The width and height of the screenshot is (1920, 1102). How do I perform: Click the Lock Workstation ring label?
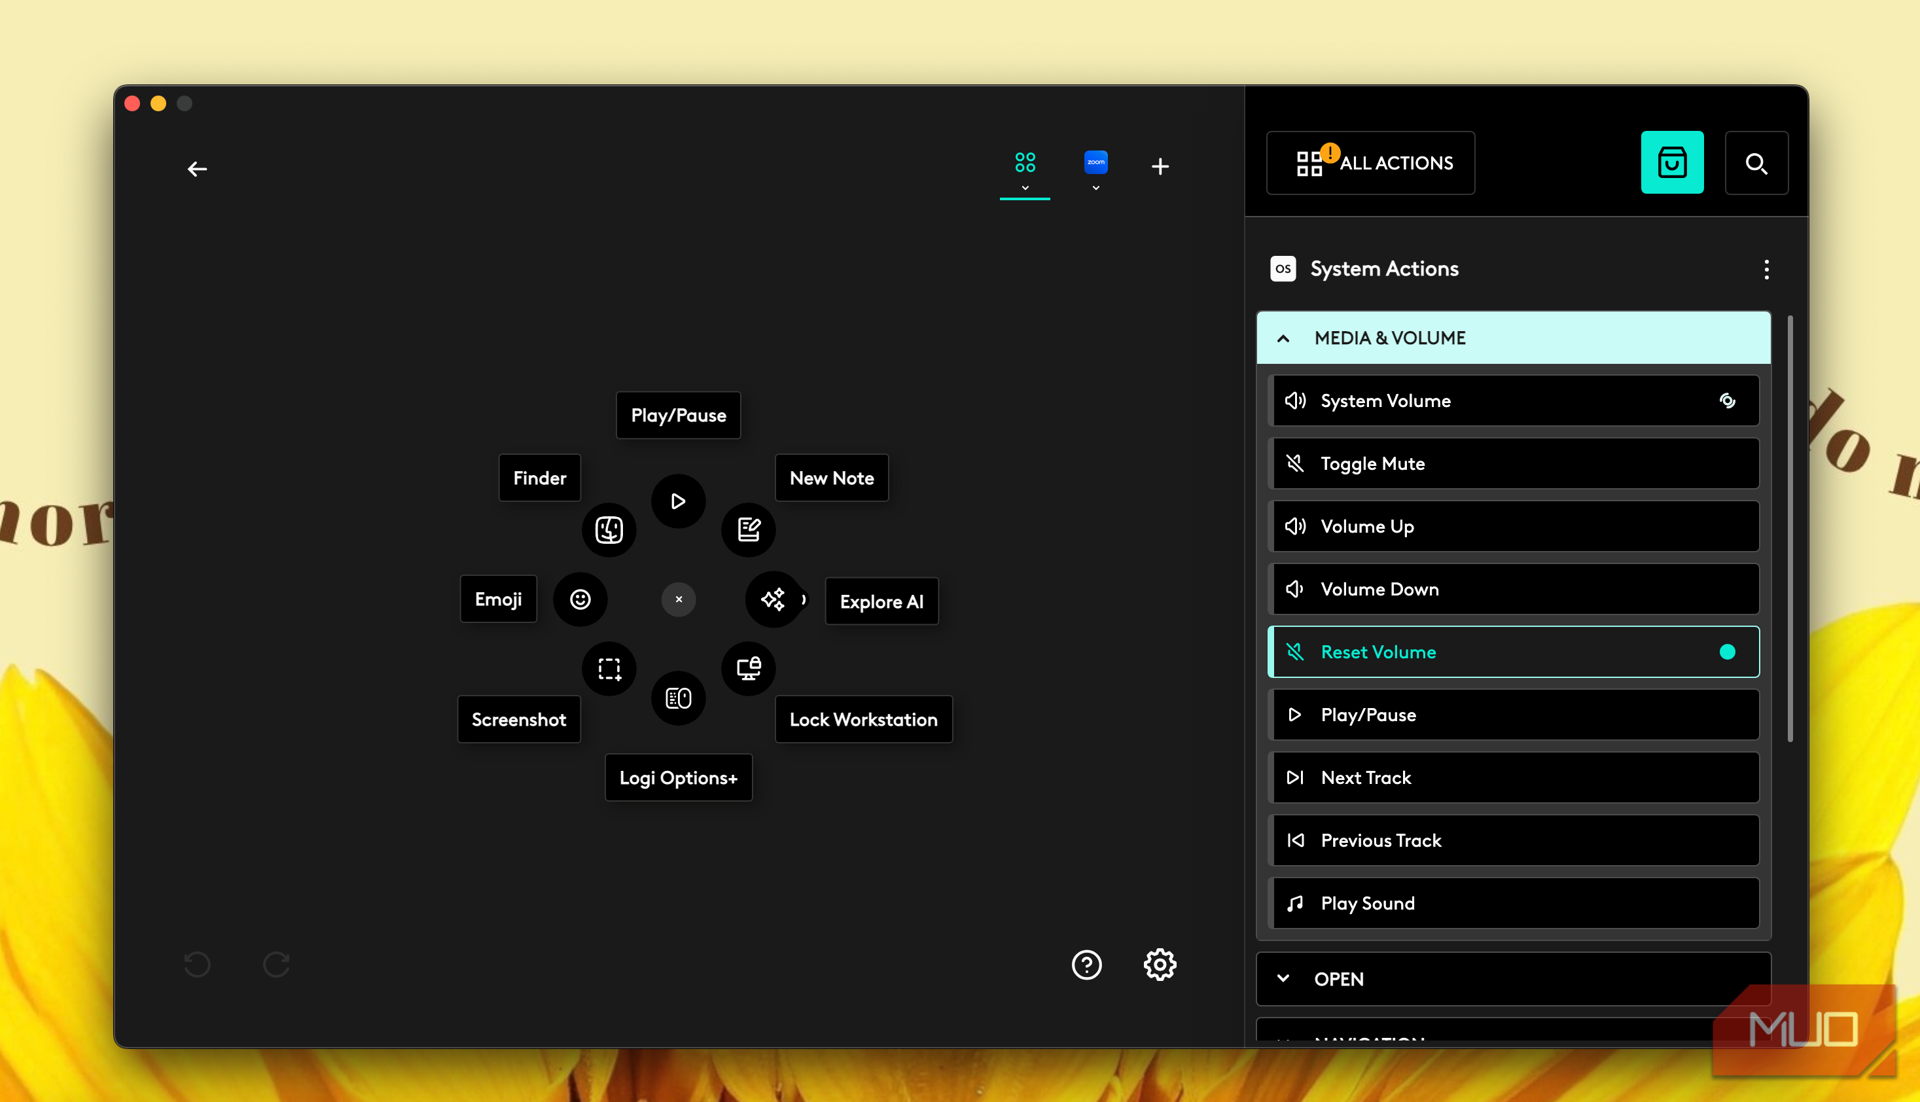pos(862,719)
